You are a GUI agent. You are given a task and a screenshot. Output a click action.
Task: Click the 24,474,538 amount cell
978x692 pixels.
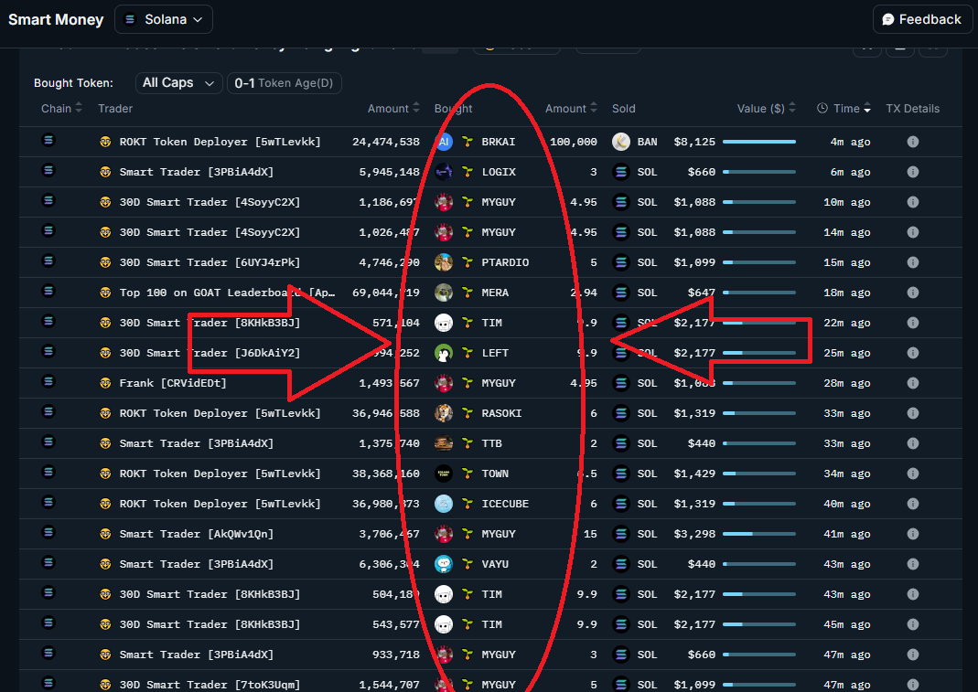[386, 142]
